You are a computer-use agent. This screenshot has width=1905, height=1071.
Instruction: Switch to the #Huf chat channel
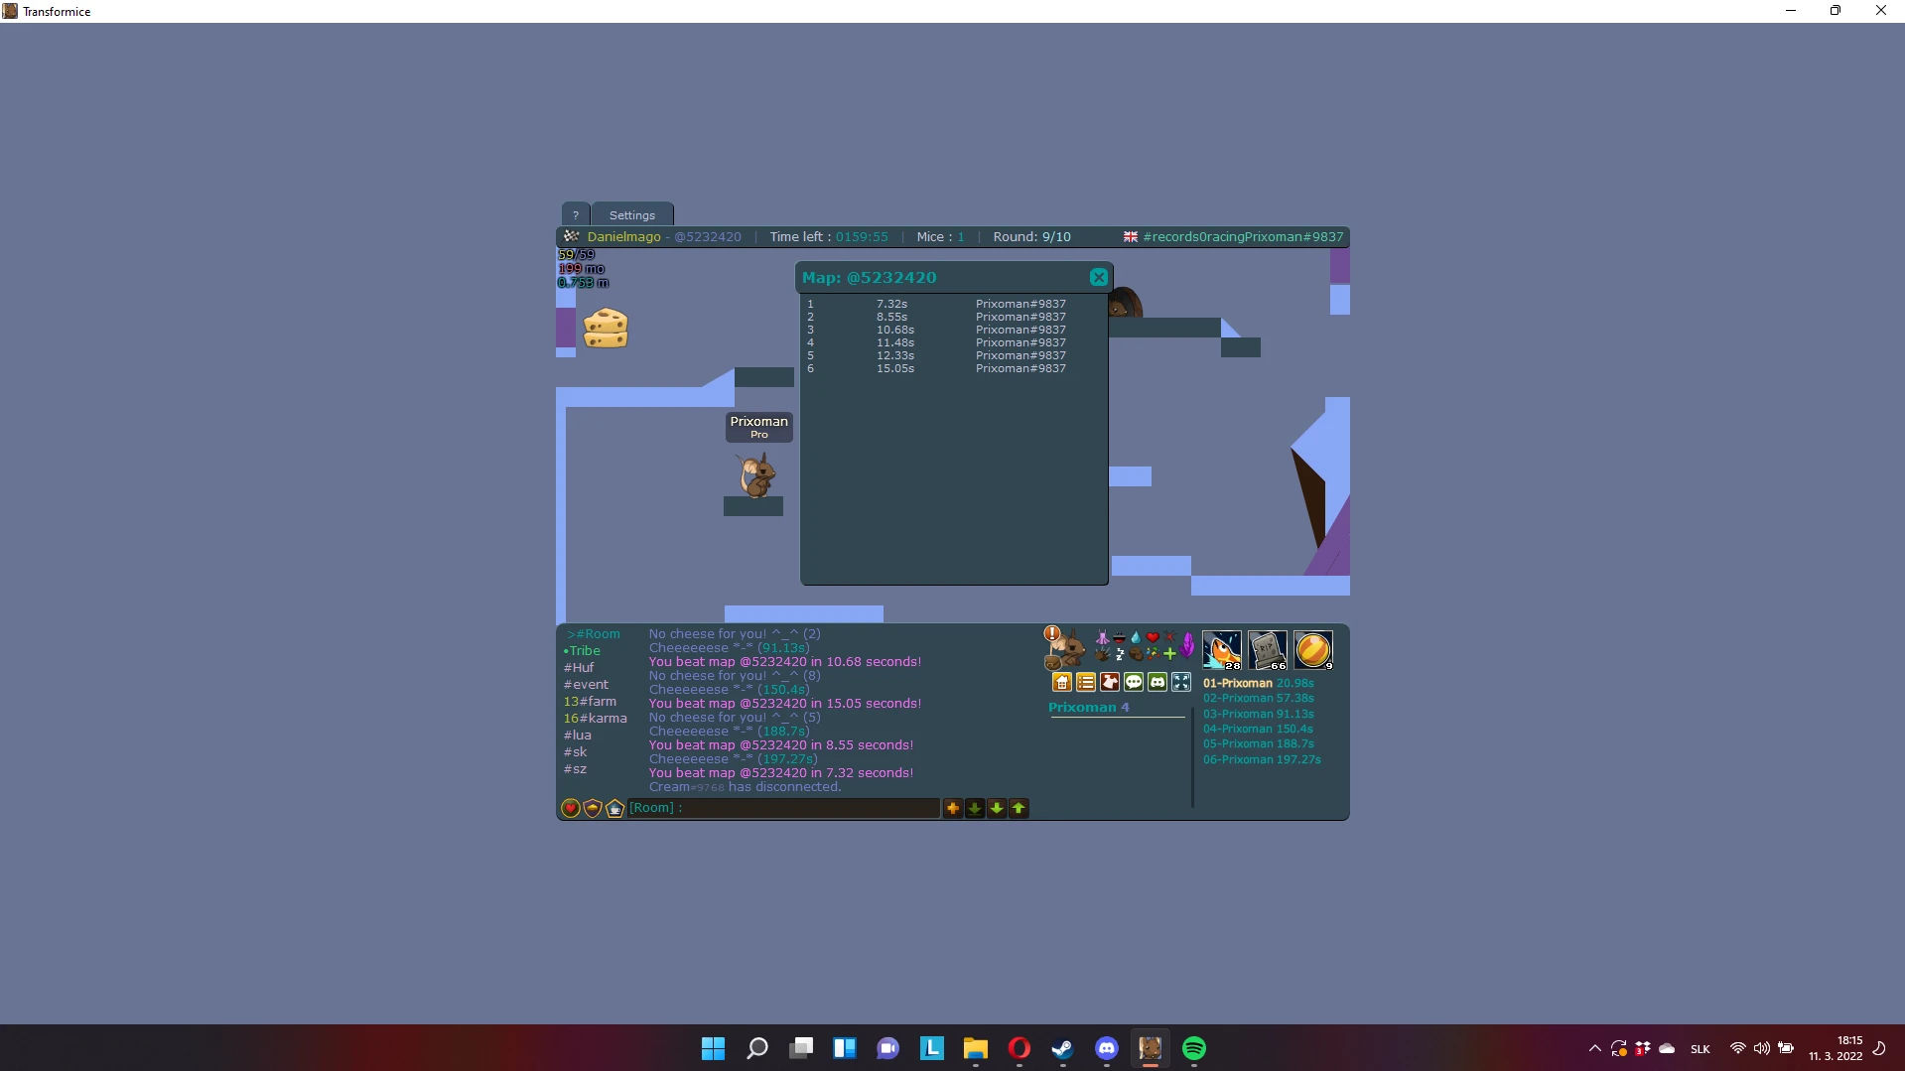tap(579, 668)
